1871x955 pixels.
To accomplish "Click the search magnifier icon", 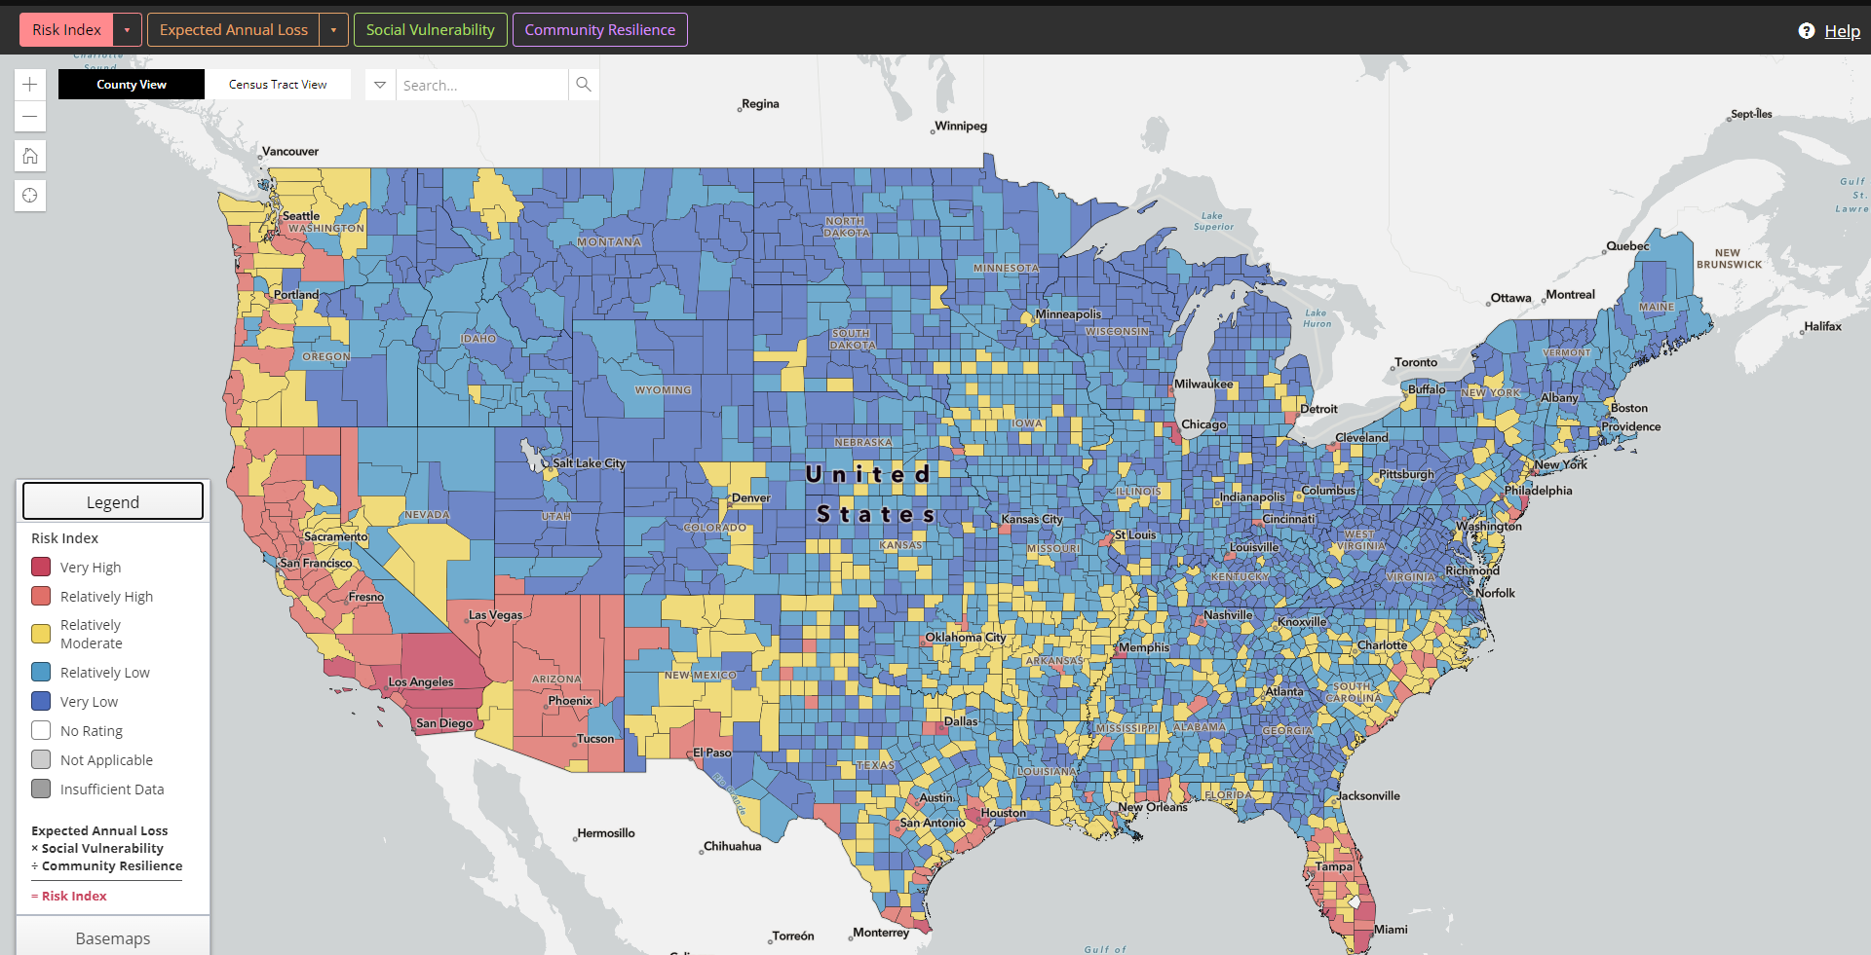I will tap(583, 85).
